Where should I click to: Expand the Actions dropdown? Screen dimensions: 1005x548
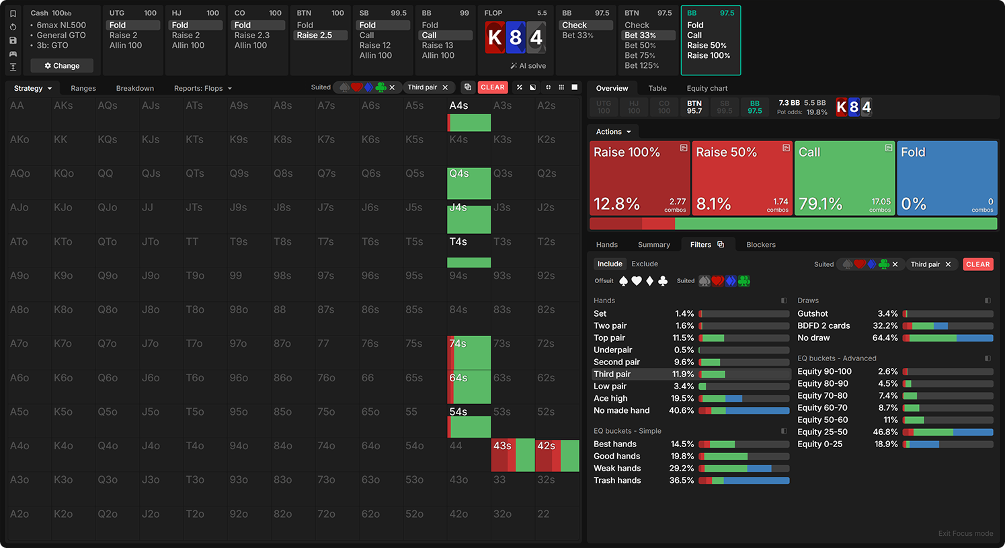pyautogui.click(x=614, y=132)
